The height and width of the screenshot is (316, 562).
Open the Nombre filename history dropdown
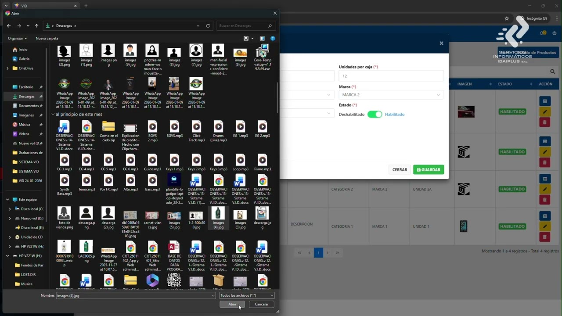[213, 296]
